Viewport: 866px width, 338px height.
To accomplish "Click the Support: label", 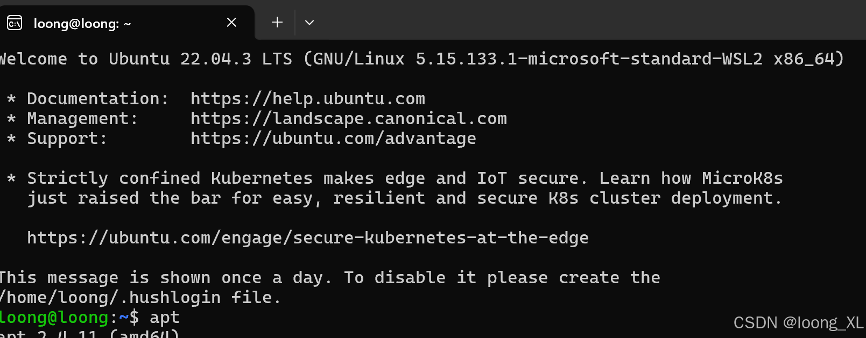I will [67, 139].
